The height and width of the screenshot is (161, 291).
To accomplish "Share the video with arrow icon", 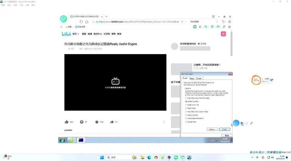I will coord(112,122).
